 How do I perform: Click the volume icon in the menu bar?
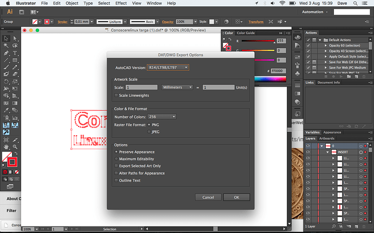pyautogui.click(x=273, y=3)
